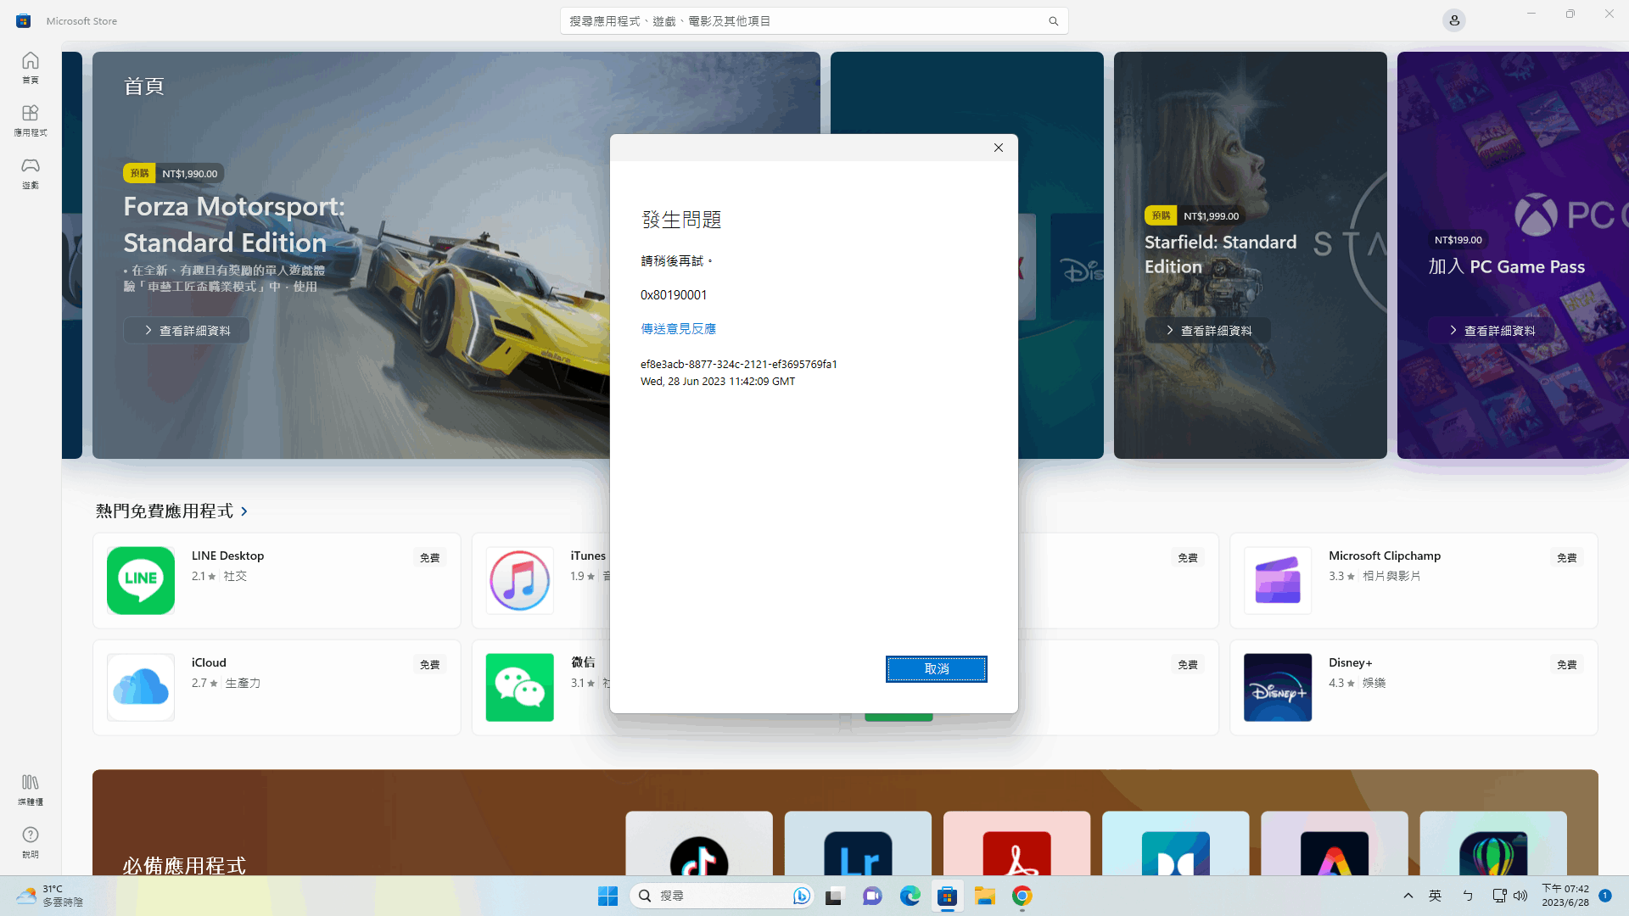Click 免費 badge on iCloud
This screenshot has width=1629, height=916.
[x=430, y=664]
